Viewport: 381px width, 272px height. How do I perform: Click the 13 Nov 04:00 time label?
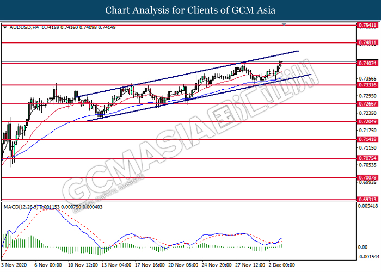click(x=116, y=265)
